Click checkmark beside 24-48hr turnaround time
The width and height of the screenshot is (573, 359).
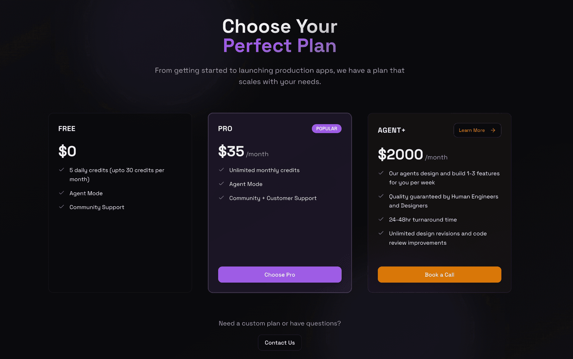point(381,219)
